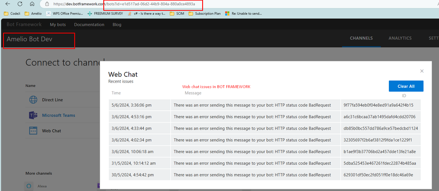439x191 pixels.
Task: Open the Amélio bookmark folder
Action: pos(33,14)
